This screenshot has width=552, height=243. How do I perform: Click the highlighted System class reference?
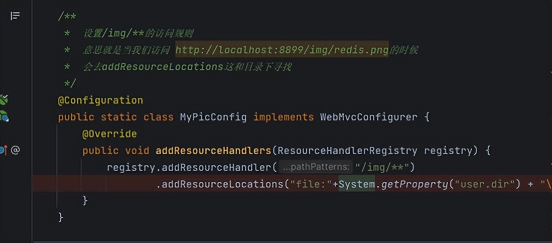(x=357, y=184)
